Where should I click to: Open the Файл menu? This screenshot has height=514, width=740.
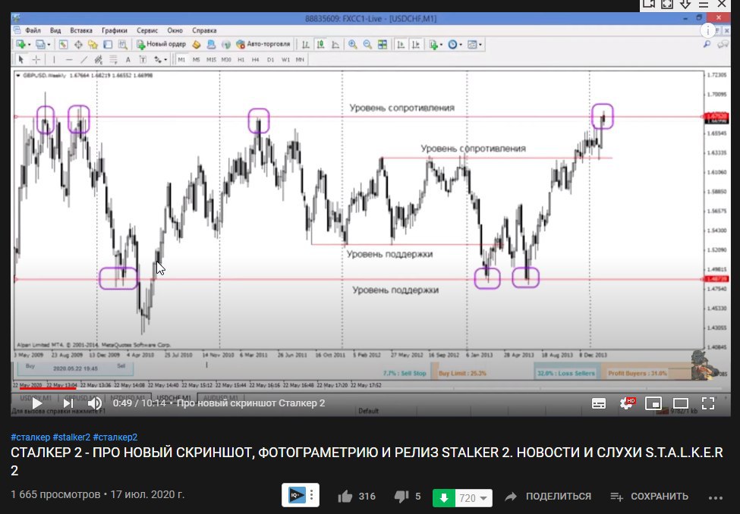click(33, 30)
